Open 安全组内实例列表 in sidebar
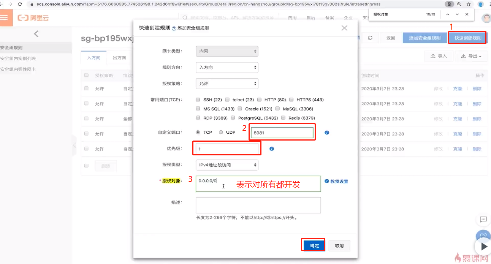The height and width of the screenshot is (264, 491). [18, 58]
